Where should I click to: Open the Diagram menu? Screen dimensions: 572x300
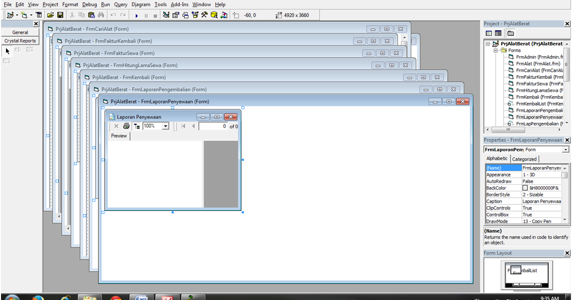tap(140, 5)
